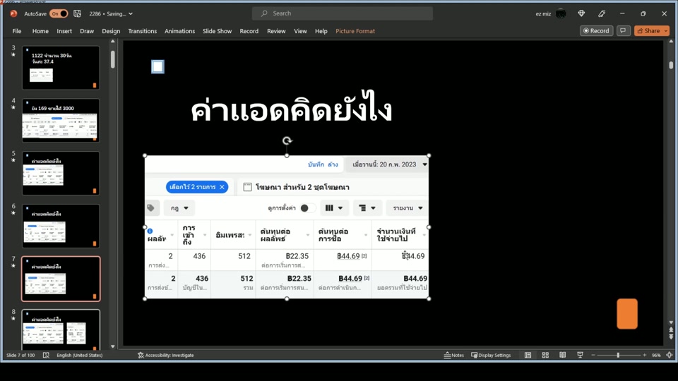Start slide show from status bar icon
Viewport: 678px width, 381px height.
point(580,355)
